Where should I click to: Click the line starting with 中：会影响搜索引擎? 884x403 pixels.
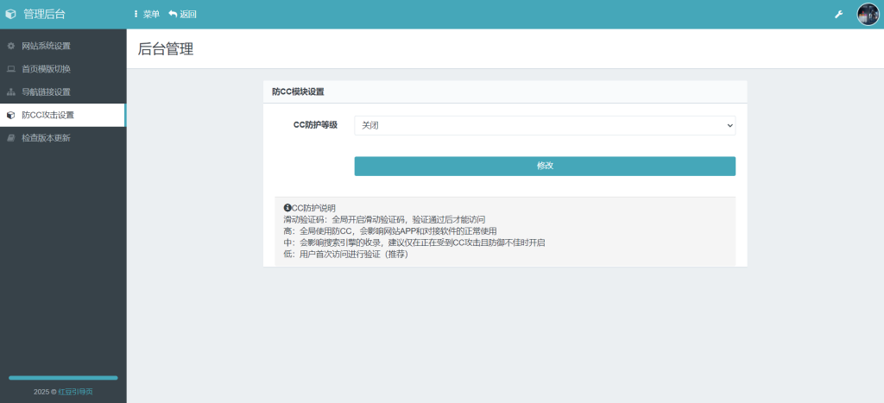point(414,243)
